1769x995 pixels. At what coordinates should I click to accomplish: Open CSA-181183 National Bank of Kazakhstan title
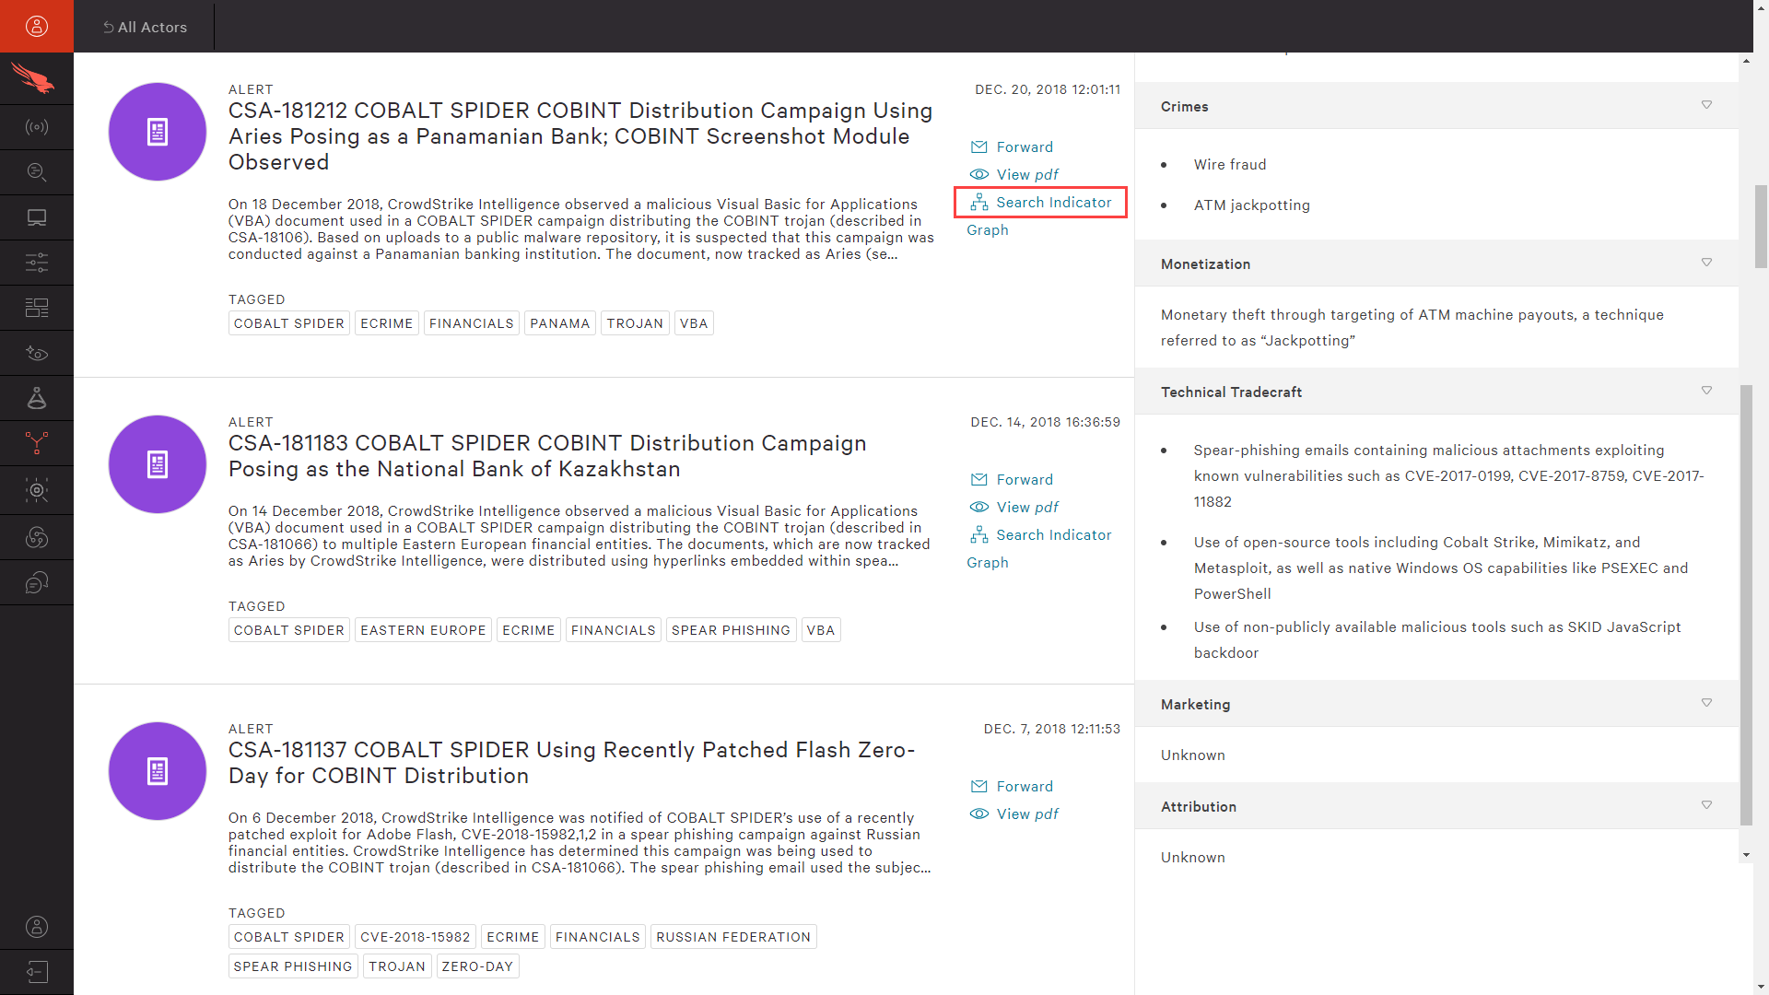click(x=547, y=456)
